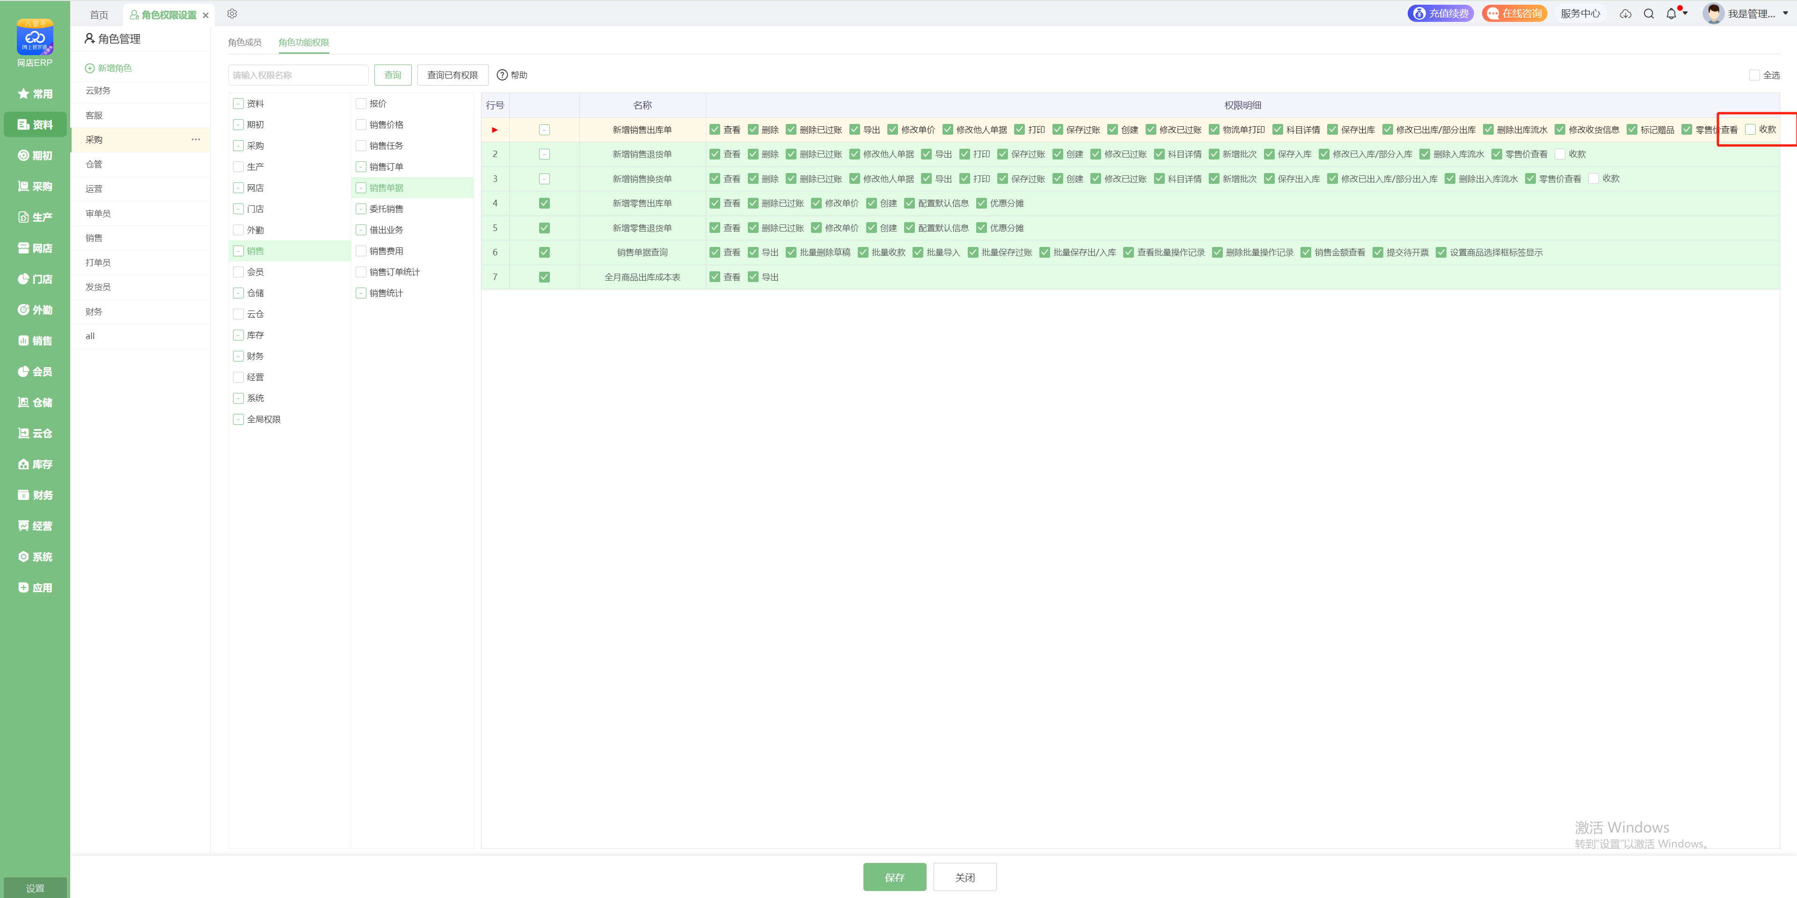Close the 角色权限设置 tab
Screen dimensions: 1797x898
(206, 15)
